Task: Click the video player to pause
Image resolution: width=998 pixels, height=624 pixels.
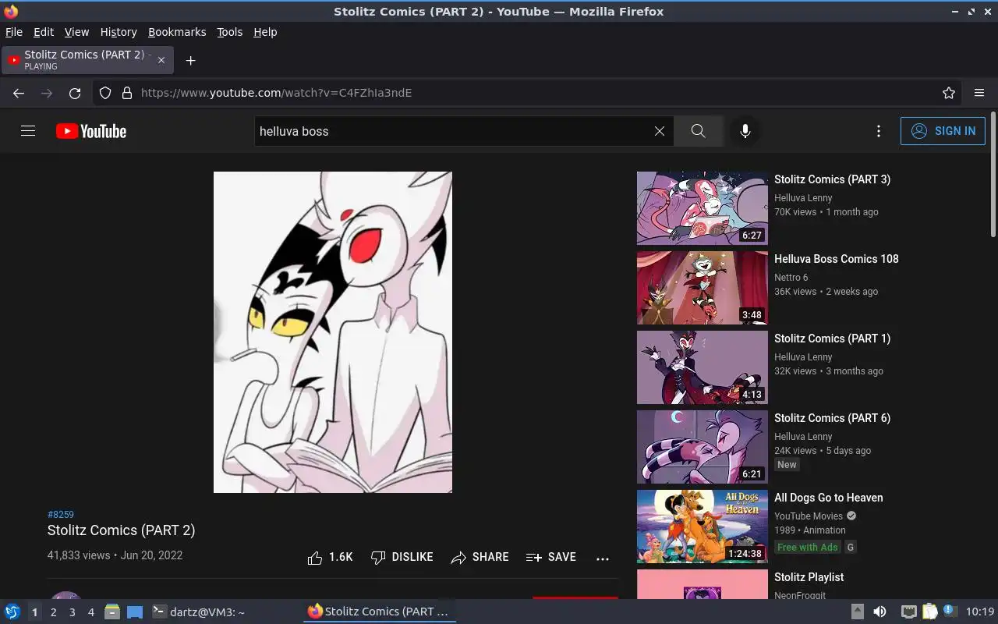Action: click(333, 332)
